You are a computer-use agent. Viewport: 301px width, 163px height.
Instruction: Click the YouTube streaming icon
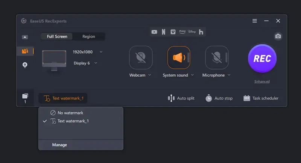coord(154,32)
